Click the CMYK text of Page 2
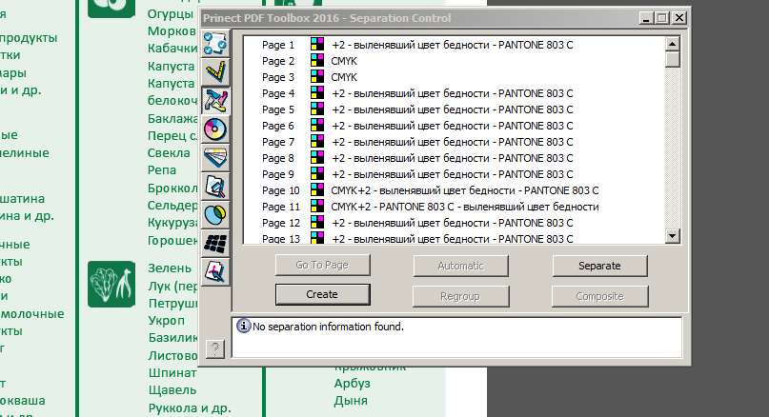Image resolution: width=769 pixels, height=417 pixels. (x=344, y=61)
